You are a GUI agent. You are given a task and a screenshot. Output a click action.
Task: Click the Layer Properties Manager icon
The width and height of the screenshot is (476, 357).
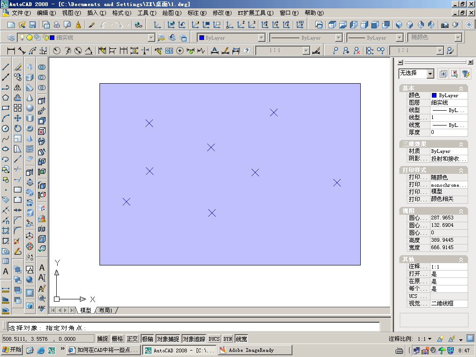pos(11,38)
